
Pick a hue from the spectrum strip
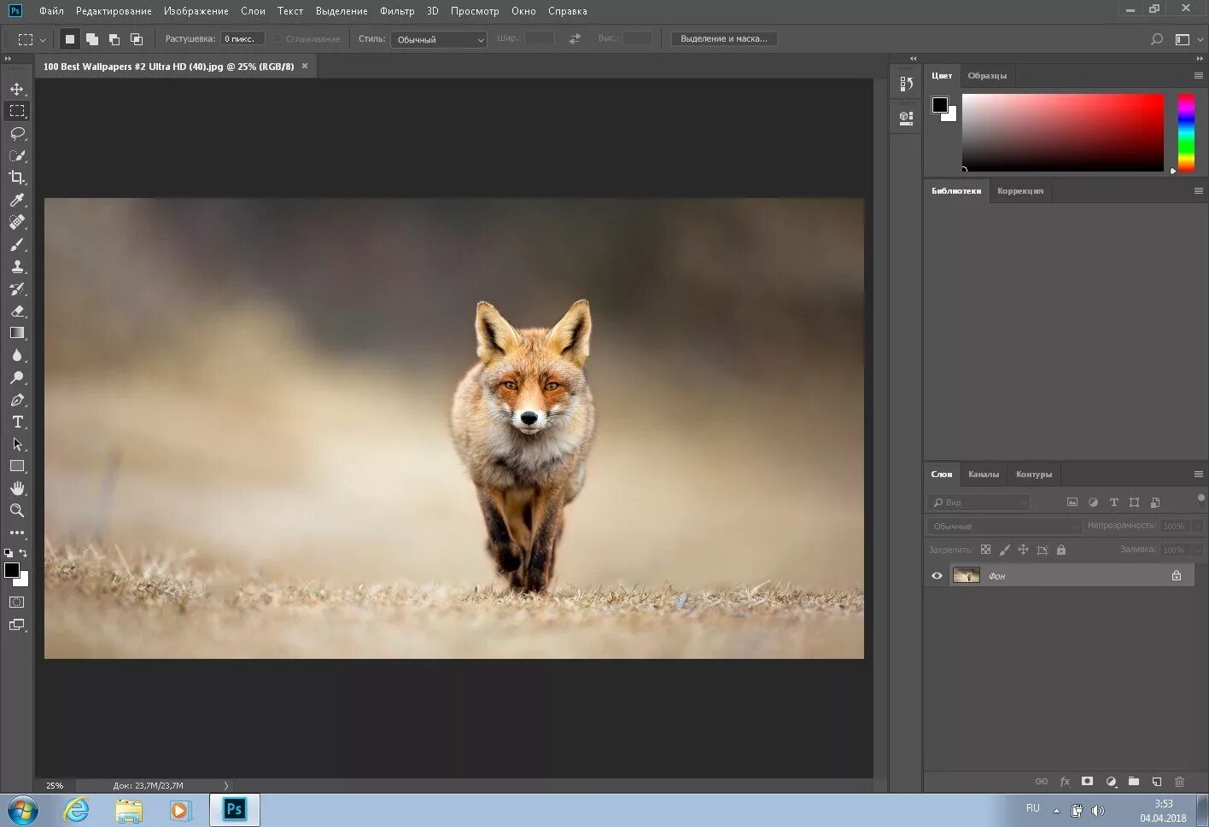pos(1186,132)
